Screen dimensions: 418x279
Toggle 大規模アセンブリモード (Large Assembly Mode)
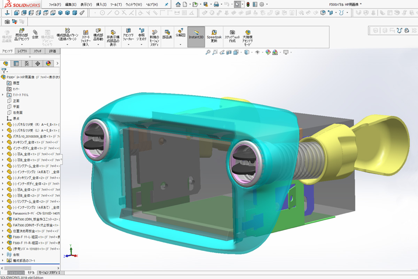pos(248,37)
